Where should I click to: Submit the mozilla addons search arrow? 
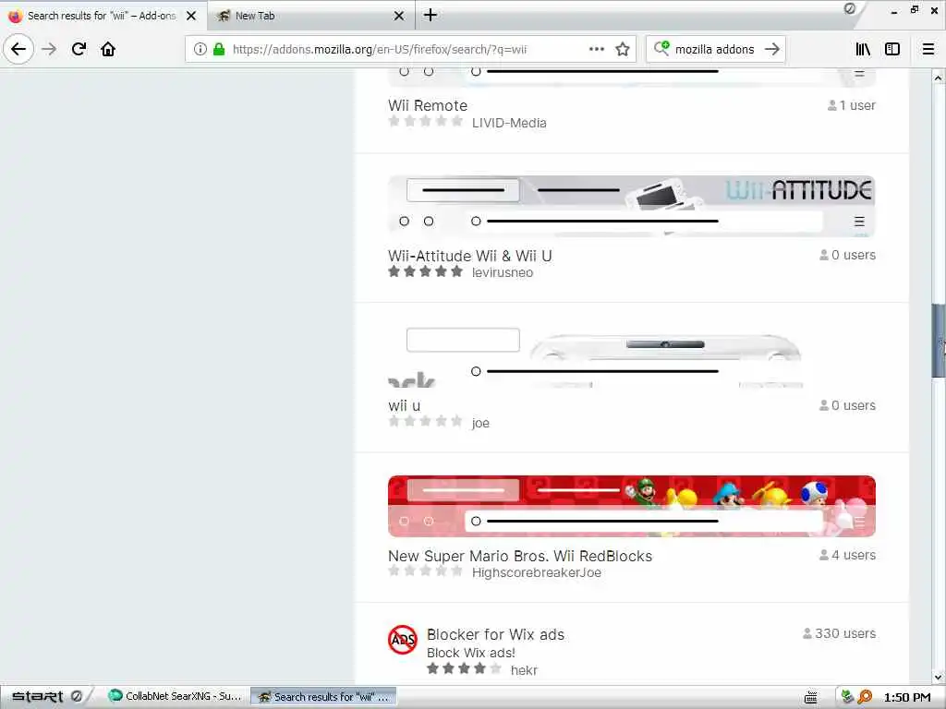pos(771,49)
